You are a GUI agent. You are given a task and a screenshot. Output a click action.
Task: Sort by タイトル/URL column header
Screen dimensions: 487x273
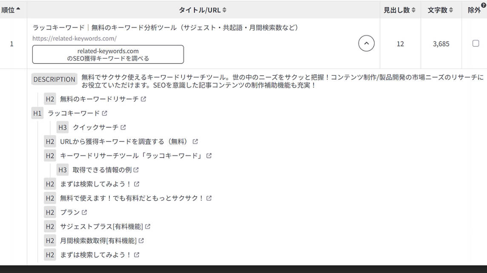(x=203, y=10)
